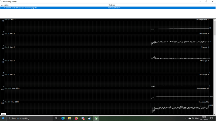Screen dimensions: 216x121
Task: Open the volume control tray icon
Action: pos(193,118)
